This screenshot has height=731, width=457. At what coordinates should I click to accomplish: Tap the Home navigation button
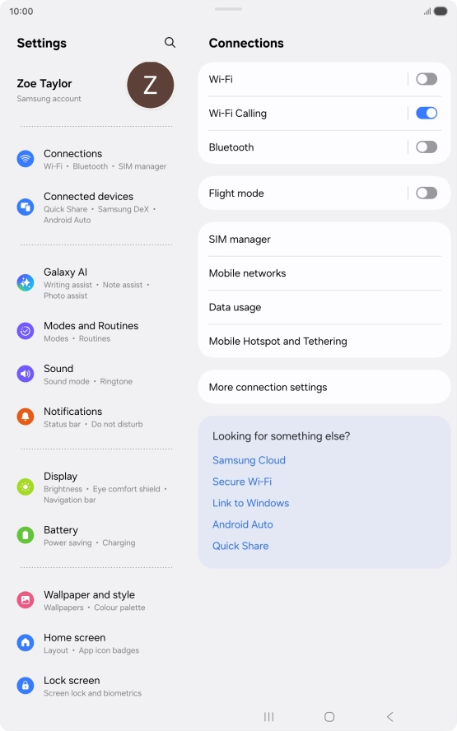[329, 716]
